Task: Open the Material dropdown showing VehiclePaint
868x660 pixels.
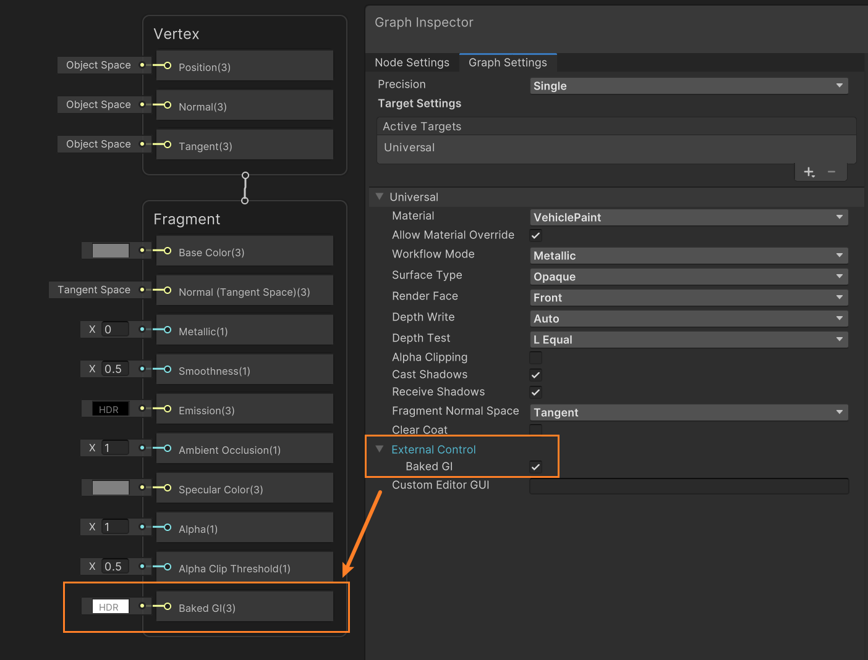Action: [x=688, y=217]
